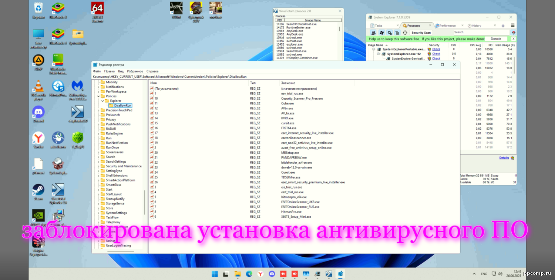This screenshot has height=280, width=555.
Task: Dismiss the donation banner with X
Action: [513, 39]
